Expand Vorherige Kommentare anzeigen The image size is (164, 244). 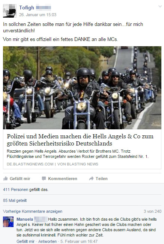pos(33,211)
